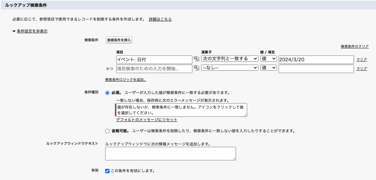This screenshot has height=180, width=376.
Task: Open the 値 dropdown beside 2024/3/20
Action: tap(268, 59)
